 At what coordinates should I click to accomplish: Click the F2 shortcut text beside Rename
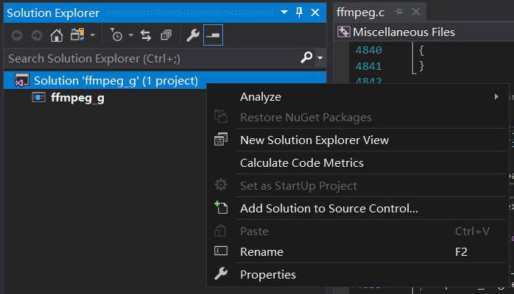(461, 252)
